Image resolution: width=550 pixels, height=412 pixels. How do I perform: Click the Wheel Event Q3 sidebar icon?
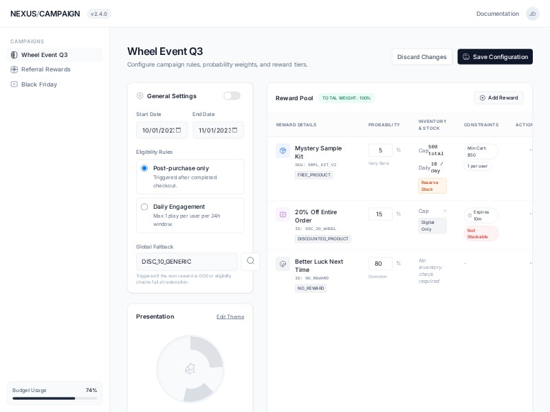coord(14,55)
